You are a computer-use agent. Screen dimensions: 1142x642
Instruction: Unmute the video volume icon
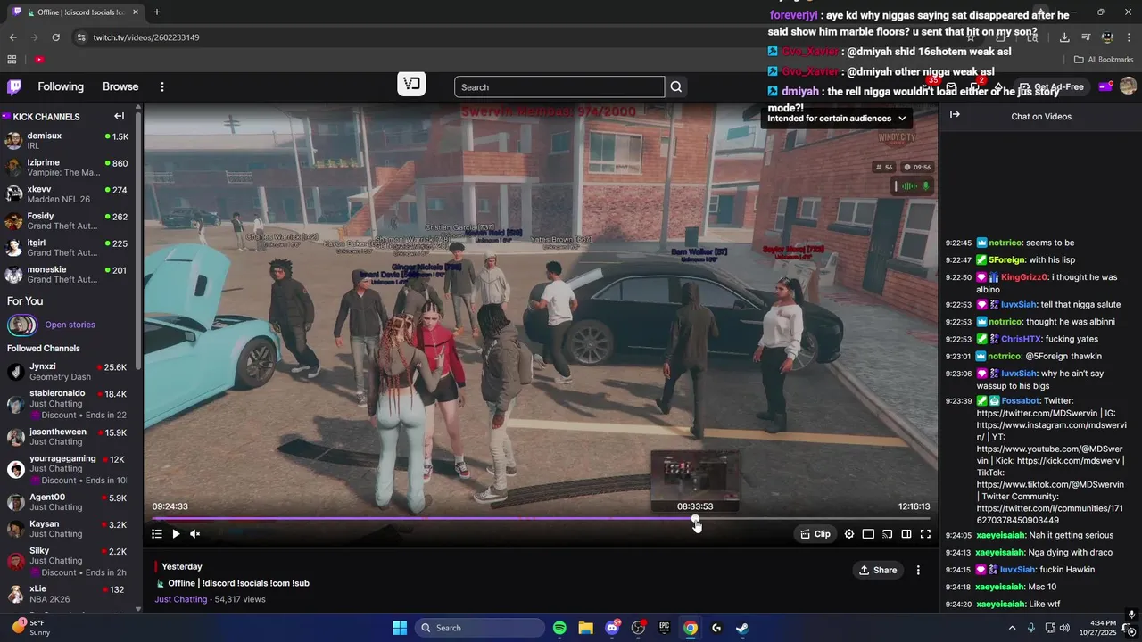point(195,534)
